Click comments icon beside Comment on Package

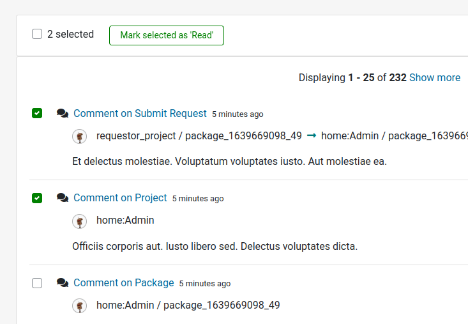coord(63,282)
